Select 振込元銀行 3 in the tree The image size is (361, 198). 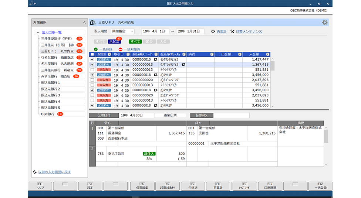(x=62, y=95)
